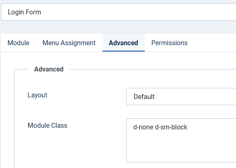
Task: Click the word Login in title field
Action: (16, 12)
